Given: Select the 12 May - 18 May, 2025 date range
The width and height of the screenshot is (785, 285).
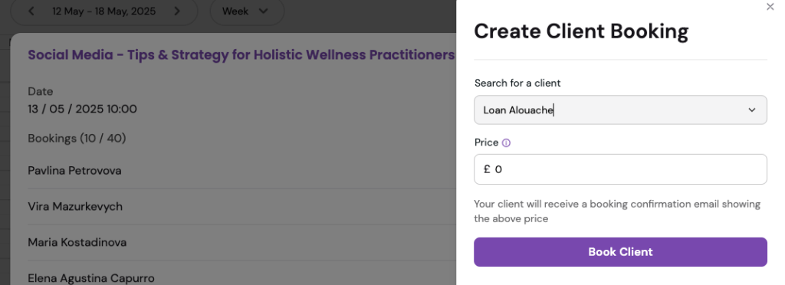Looking at the screenshot, I should (x=104, y=11).
